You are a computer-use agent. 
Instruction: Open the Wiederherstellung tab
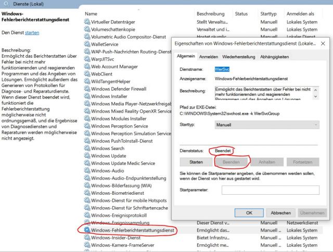point(239,57)
